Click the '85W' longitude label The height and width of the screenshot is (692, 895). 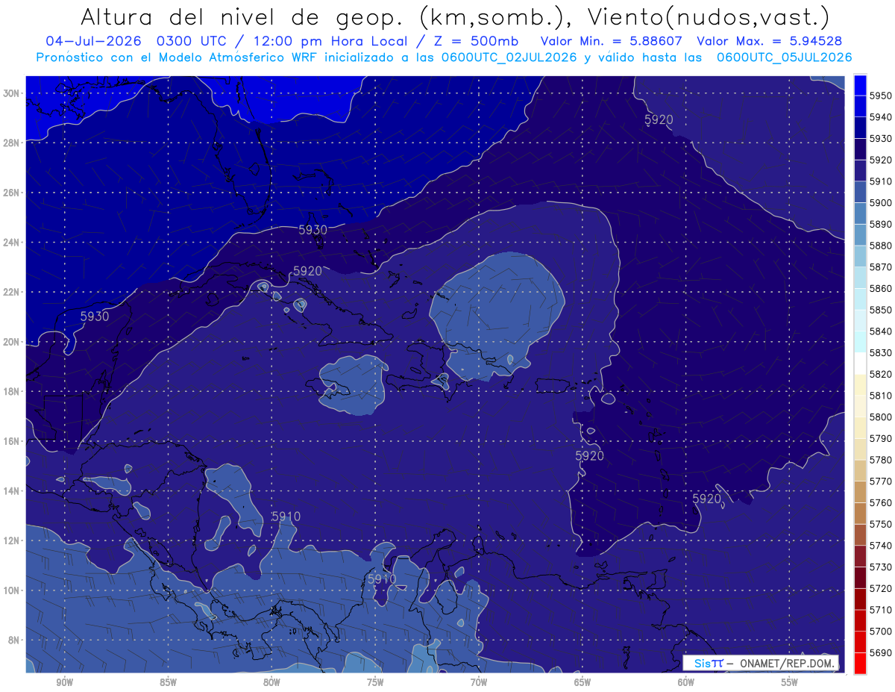[168, 682]
